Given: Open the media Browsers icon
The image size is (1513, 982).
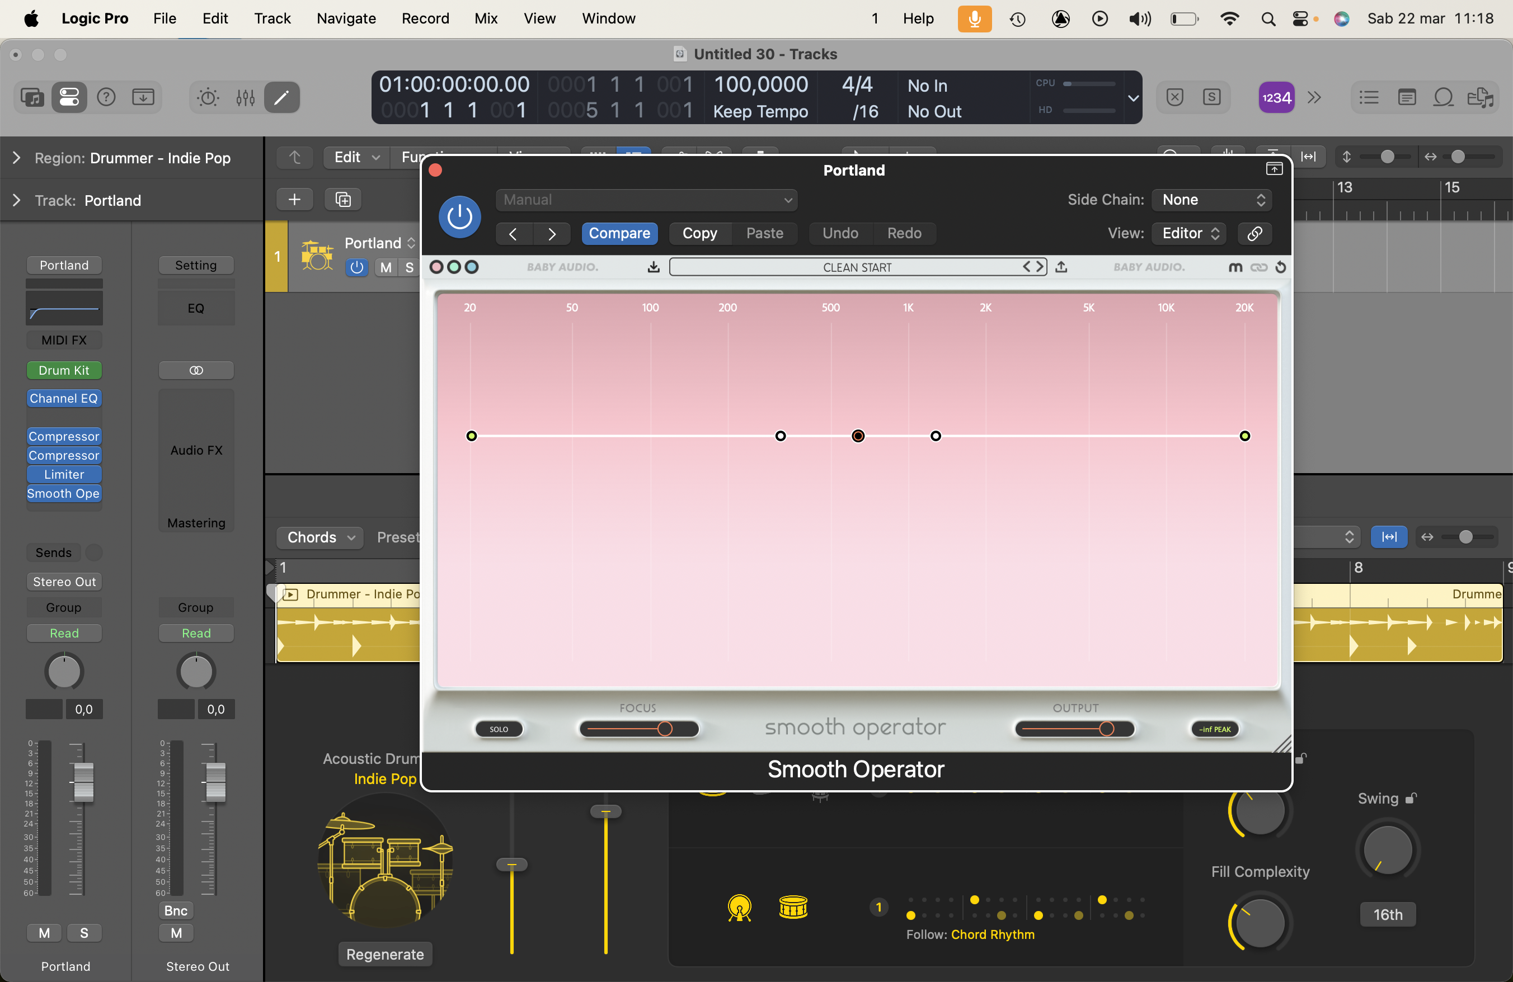Looking at the screenshot, I should [1481, 97].
